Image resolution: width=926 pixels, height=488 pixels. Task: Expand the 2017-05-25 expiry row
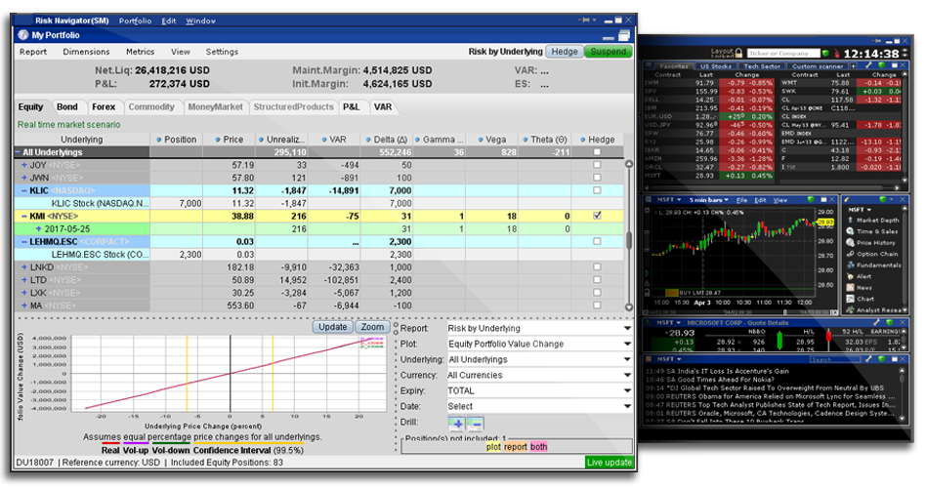(39, 229)
